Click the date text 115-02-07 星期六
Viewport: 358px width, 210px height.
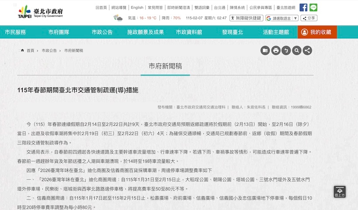point(201,18)
